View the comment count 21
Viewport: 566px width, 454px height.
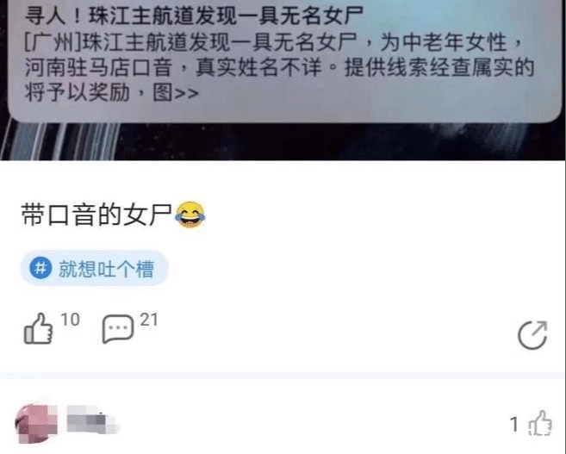tap(149, 320)
